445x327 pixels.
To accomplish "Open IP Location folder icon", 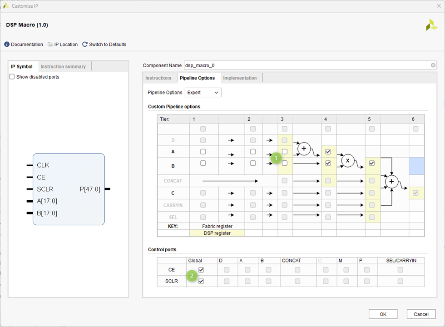I will (50, 45).
